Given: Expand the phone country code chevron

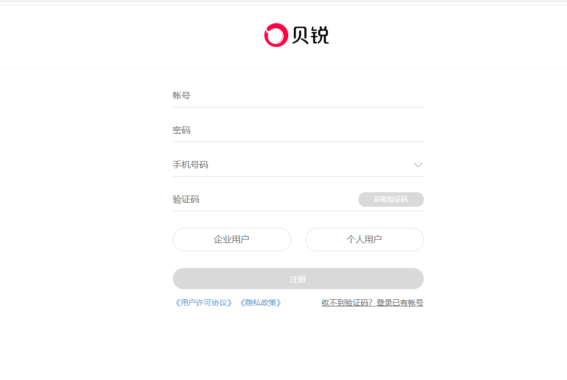Looking at the screenshot, I should pyautogui.click(x=418, y=165).
